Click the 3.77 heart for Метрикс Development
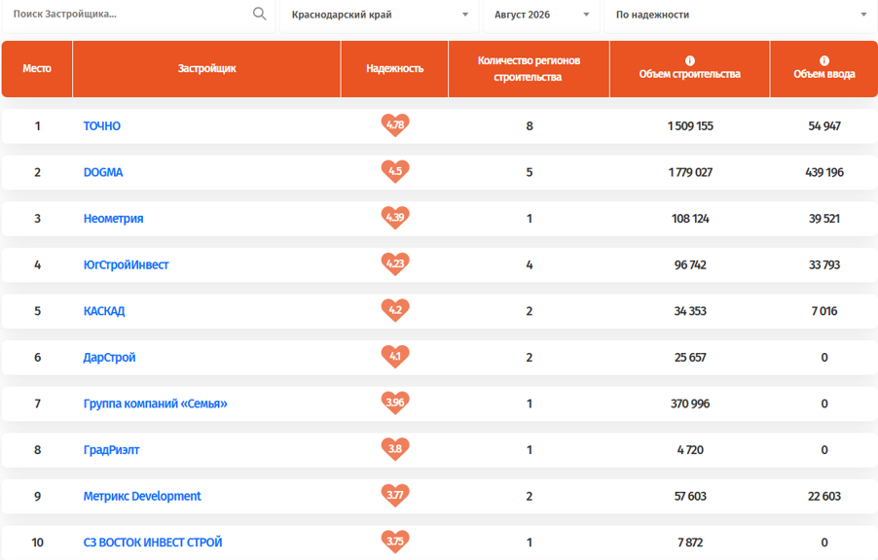Image resolution: width=878 pixels, height=560 pixels. click(x=395, y=496)
